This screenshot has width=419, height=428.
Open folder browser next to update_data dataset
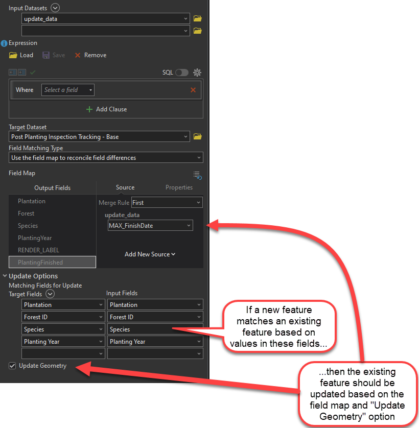tap(198, 18)
